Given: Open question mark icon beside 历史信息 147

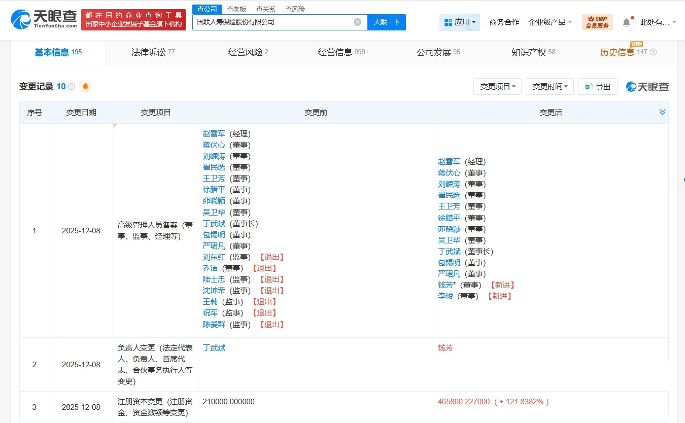Looking at the screenshot, I should coord(654,52).
